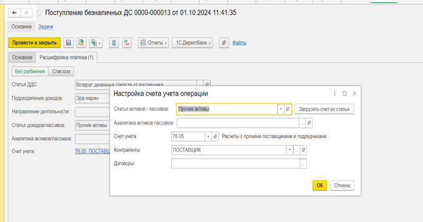Click the Подразделение доходов field
Viewport: 423px width, 222px height.
(x=92, y=98)
